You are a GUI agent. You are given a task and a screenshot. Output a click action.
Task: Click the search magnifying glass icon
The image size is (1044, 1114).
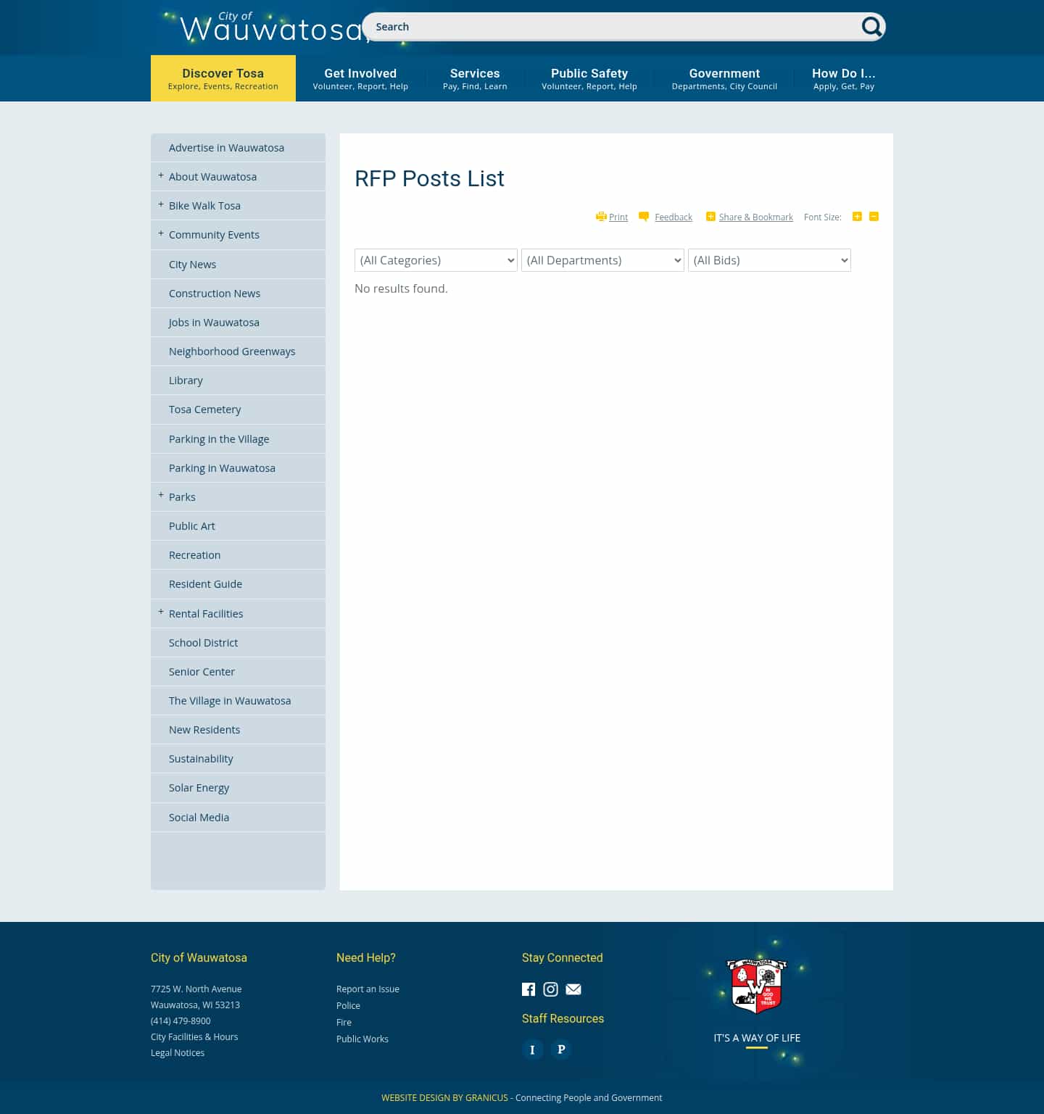point(871,27)
